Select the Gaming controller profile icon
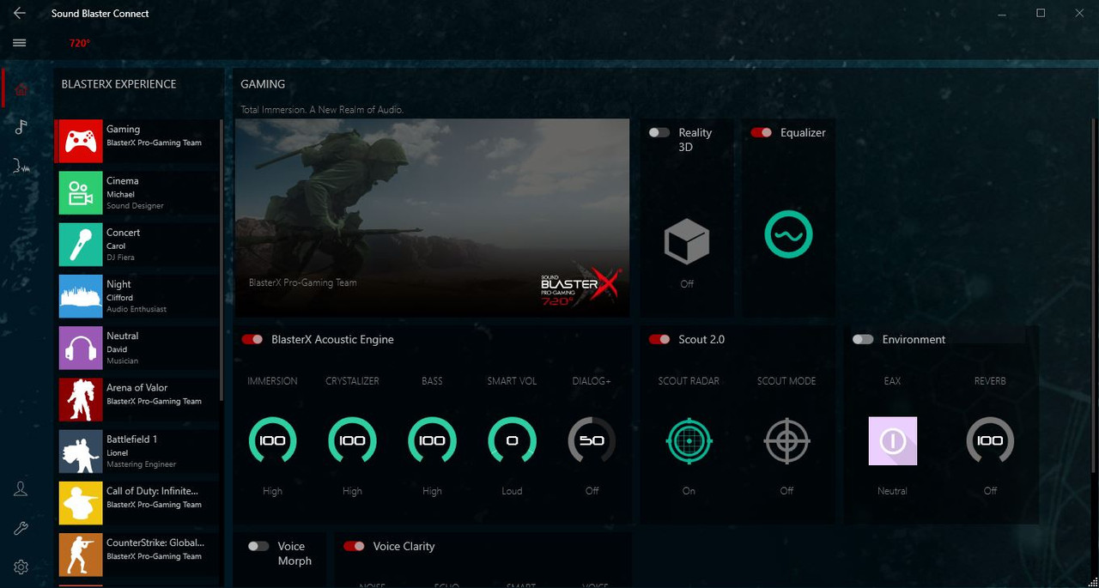Screen dimensions: 1099x588 pyautogui.click(x=81, y=141)
